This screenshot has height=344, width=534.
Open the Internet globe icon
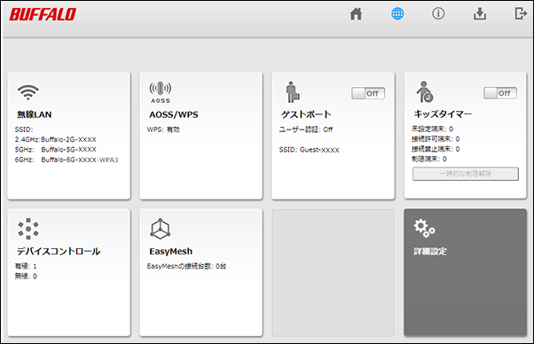(x=397, y=13)
